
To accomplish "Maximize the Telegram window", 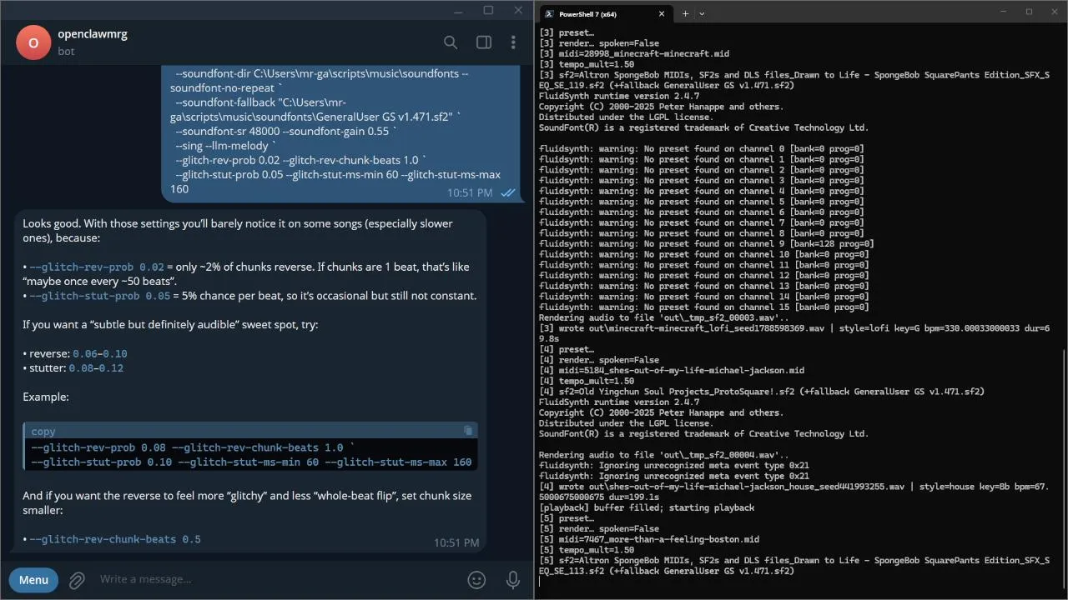I will [x=488, y=11].
